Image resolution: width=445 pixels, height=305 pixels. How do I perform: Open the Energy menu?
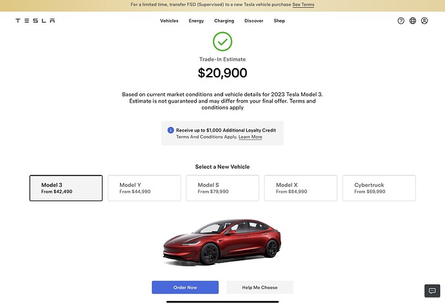coord(197,21)
